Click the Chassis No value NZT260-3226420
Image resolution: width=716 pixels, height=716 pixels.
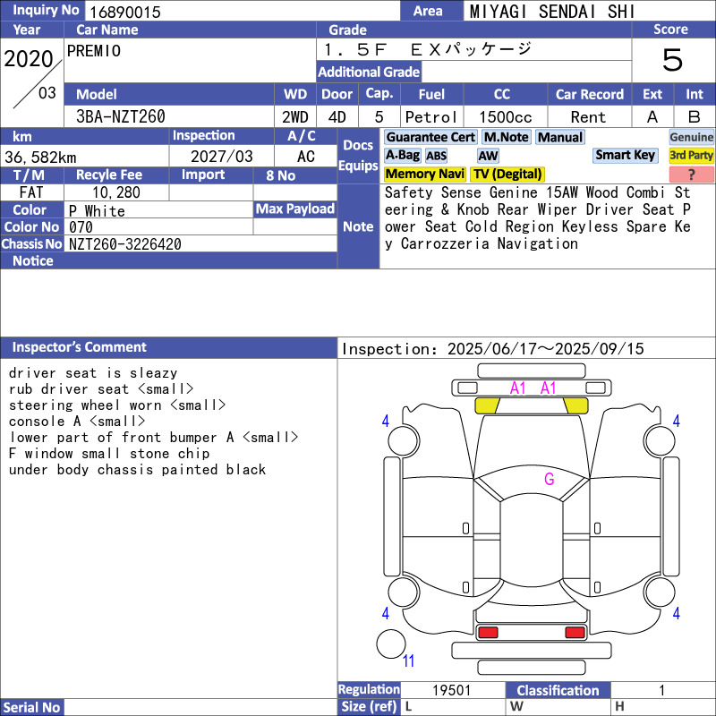pyautogui.click(x=125, y=244)
